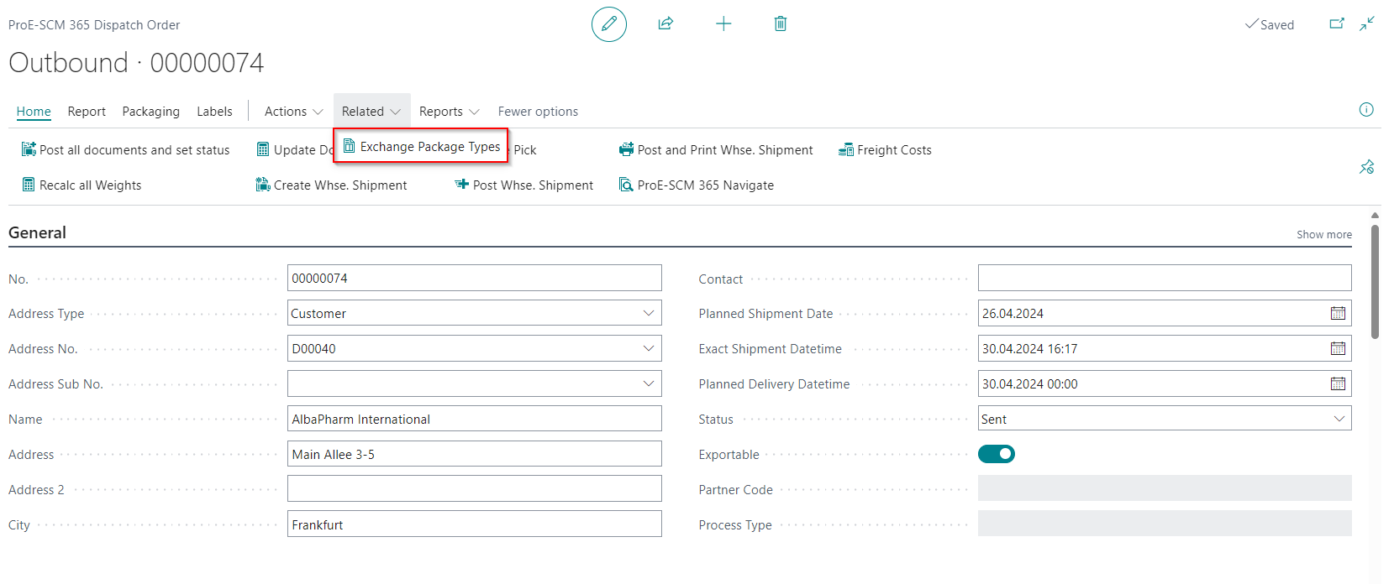Expand the Address No. dropdown
Image resolution: width=1394 pixels, height=584 pixels.
pos(649,348)
